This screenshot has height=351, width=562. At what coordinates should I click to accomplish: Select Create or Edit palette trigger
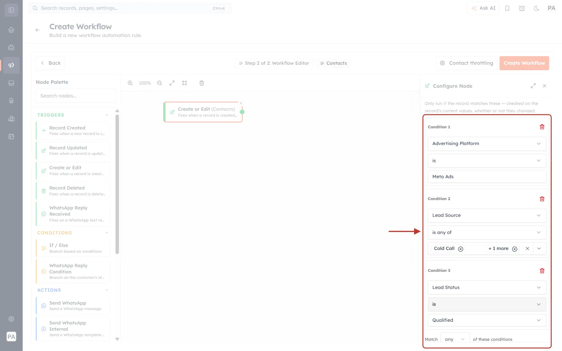[x=73, y=170]
